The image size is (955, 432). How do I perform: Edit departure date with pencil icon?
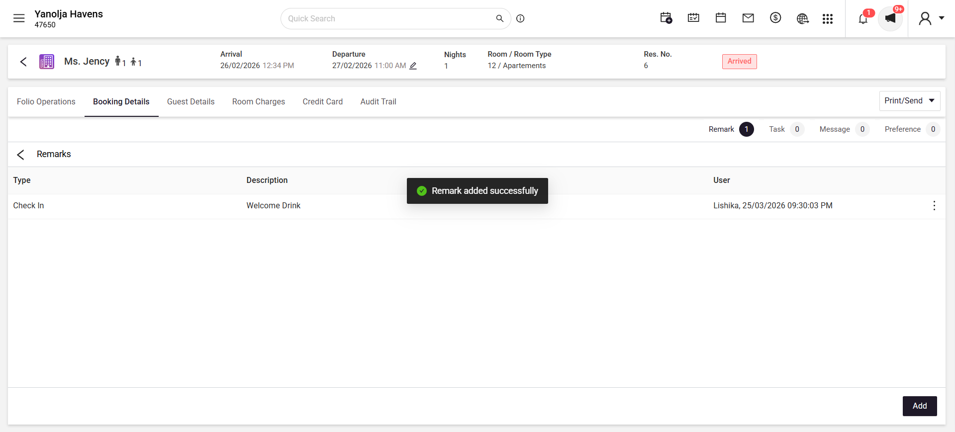pyautogui.click(x=413, y=66)
